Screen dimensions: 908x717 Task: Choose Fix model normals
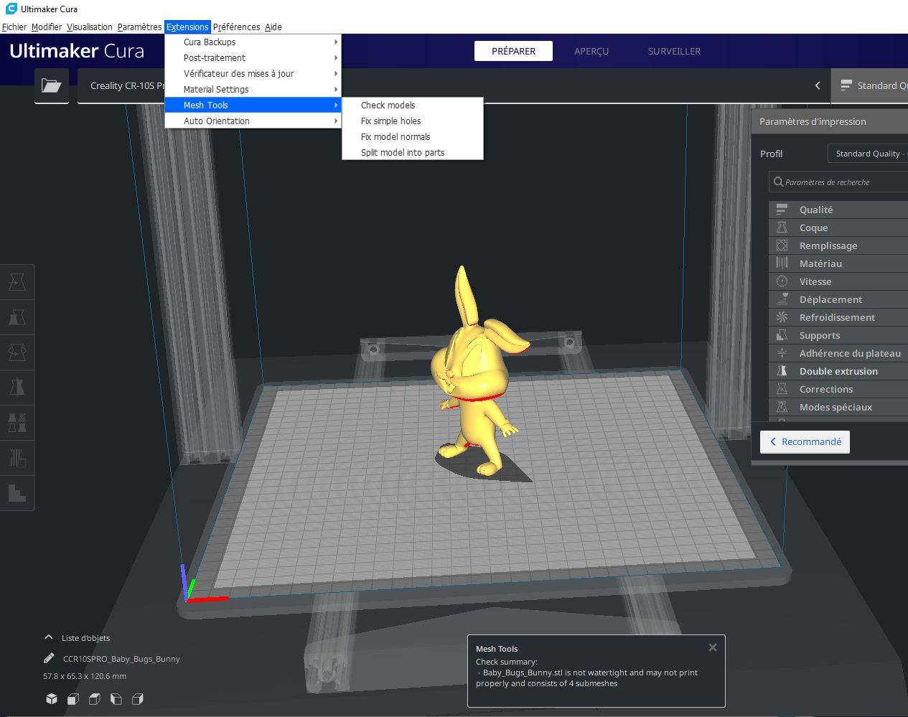pos(413,136)
